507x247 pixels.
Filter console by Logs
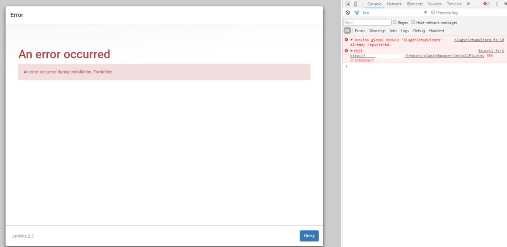pos(405,30)
